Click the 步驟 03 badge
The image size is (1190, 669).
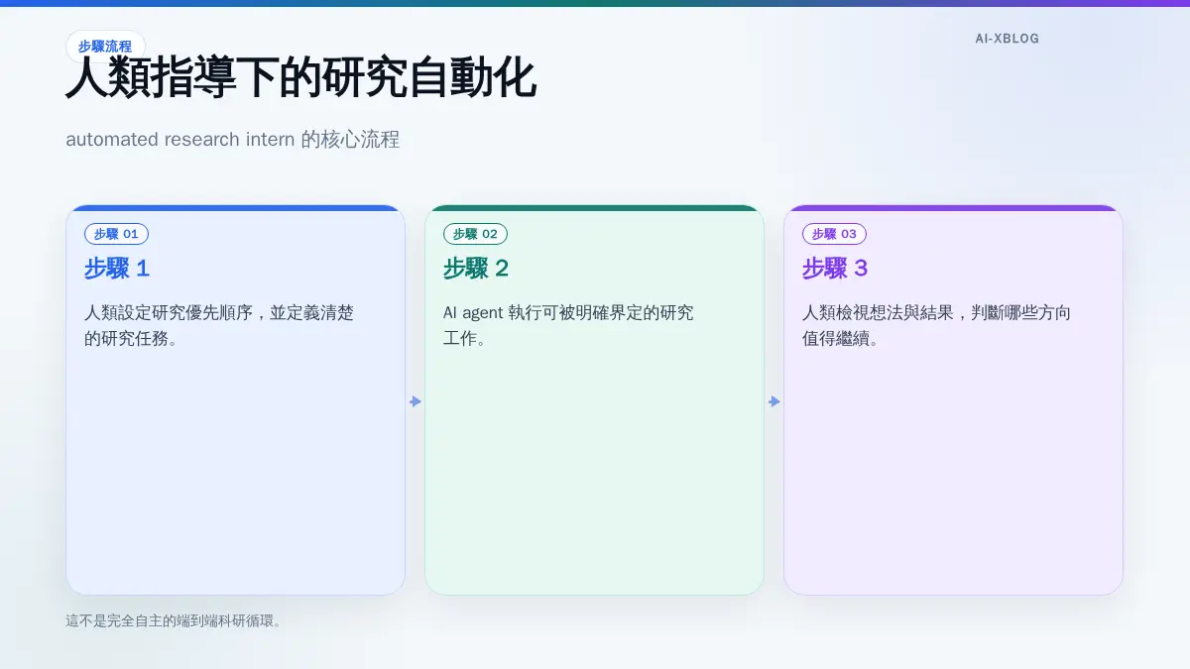click(834, 234)
